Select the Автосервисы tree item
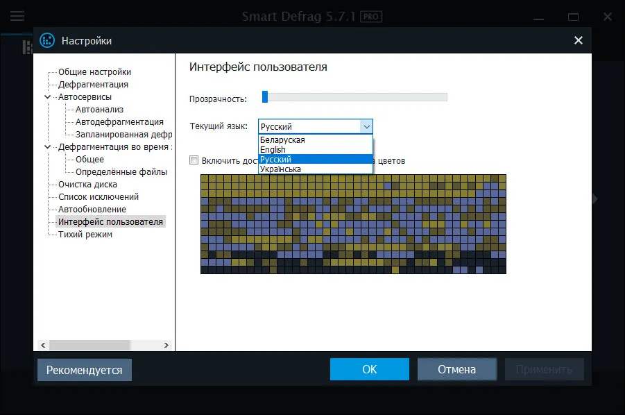Screen dimensions: 625x415 (x=85, y=97)
